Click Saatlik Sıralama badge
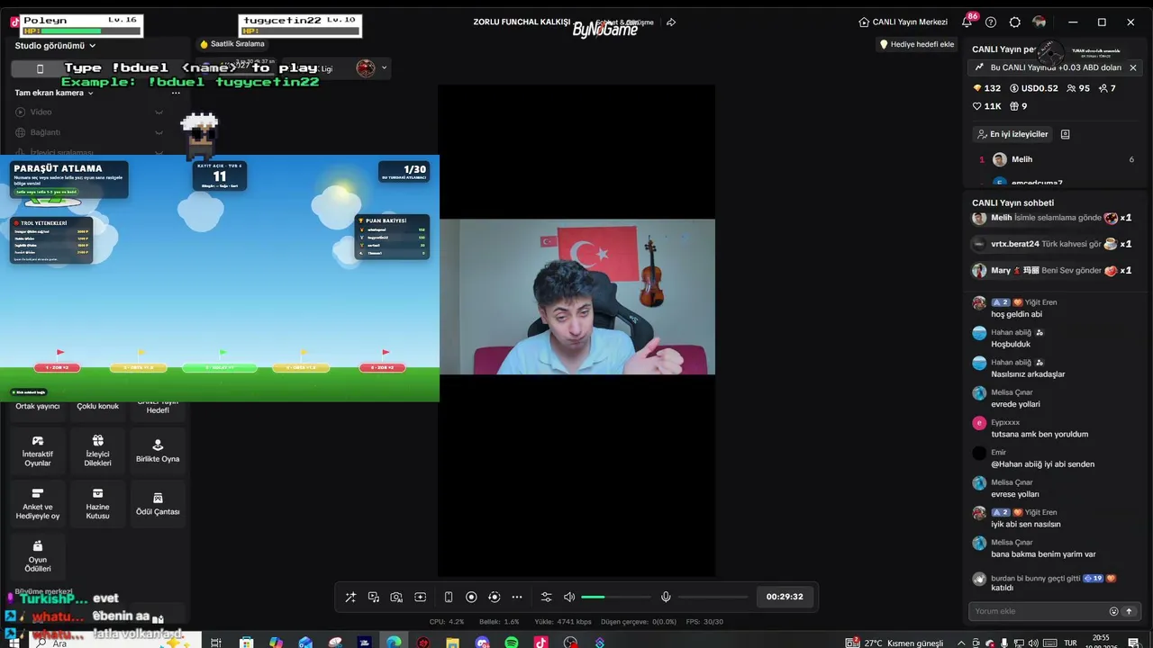Image resolution: width=1153 pixels, height=648 pixels. tap(232, 44)
